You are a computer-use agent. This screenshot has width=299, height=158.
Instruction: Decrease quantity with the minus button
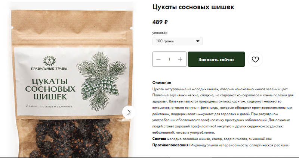pyautogui.click(x=158, y=59)
